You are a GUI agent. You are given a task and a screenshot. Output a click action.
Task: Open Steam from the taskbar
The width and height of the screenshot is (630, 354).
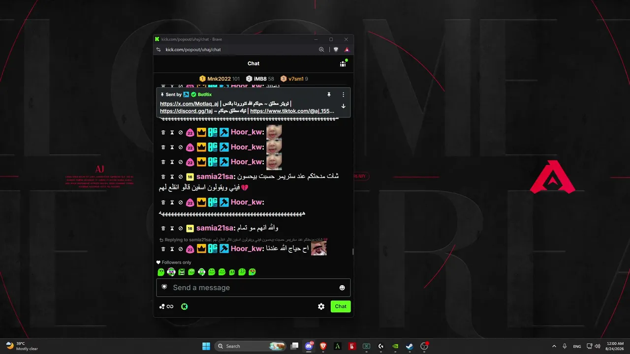point(409,346)
